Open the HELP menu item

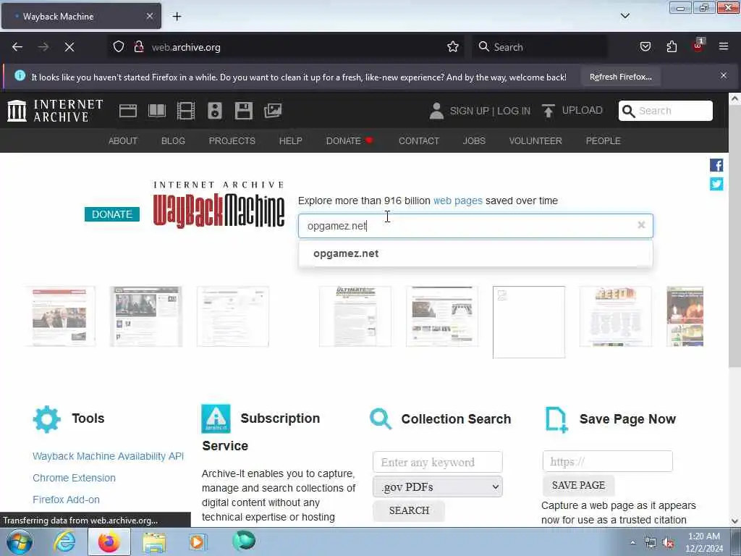291,141
